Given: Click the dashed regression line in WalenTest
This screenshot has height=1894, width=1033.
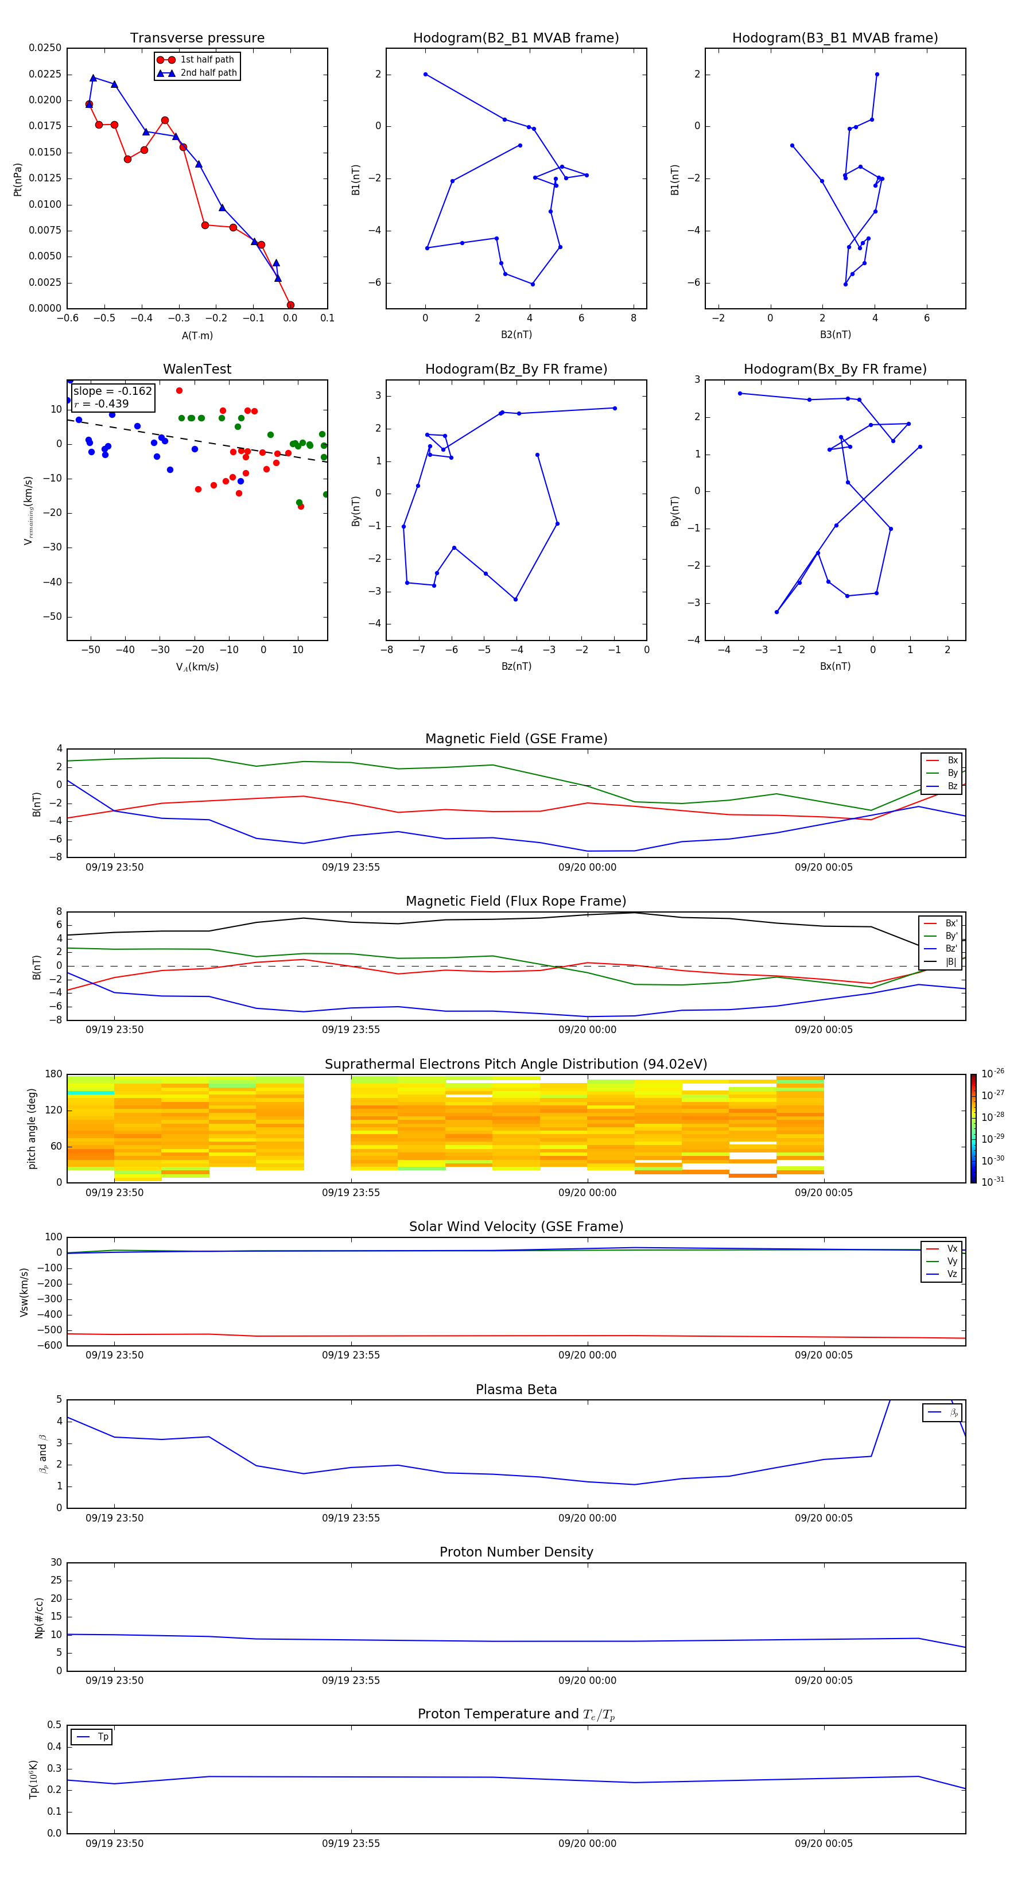Looking at the screenshot, I should pos(197,440).
